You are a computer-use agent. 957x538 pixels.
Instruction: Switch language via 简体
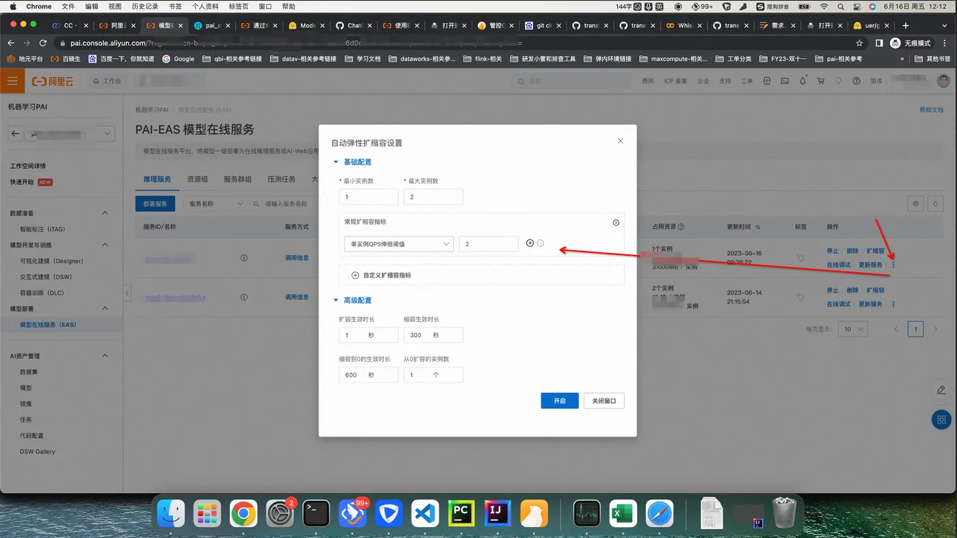(876, 81)
